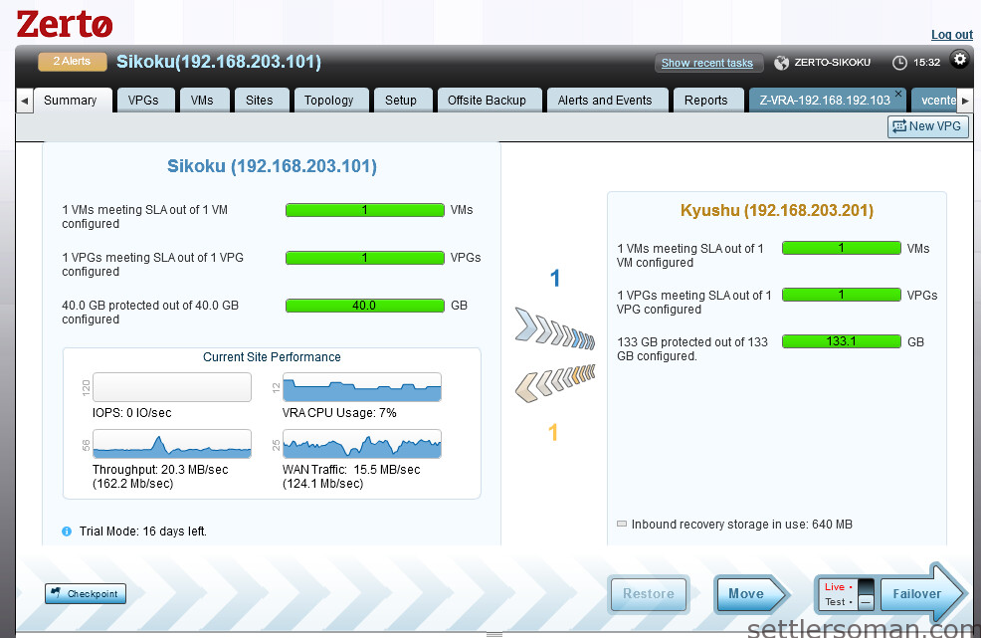Click the IOPS performance graph
The image size is (981, 638).
(x=172, y=387)
